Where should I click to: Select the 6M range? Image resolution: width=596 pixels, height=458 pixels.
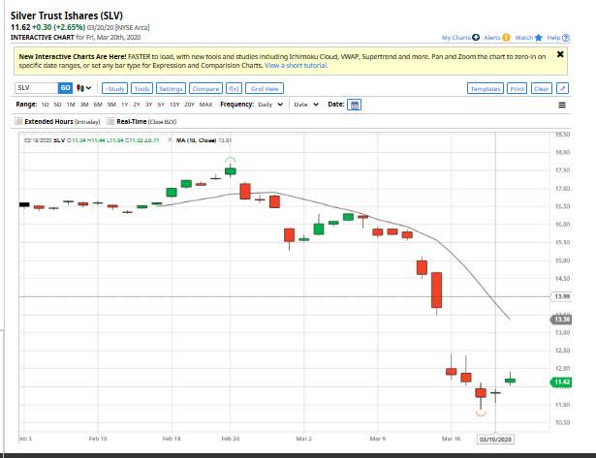click(98, 105)
